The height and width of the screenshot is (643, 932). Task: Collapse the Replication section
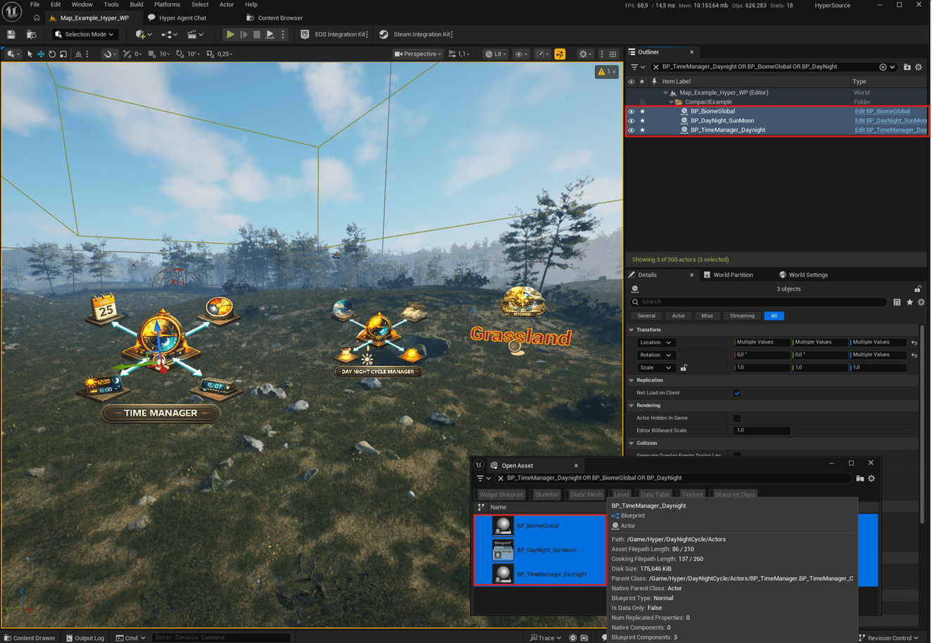[631, 380]
